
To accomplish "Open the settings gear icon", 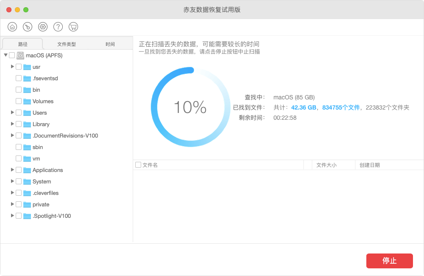I will click(x=43, y=27).
